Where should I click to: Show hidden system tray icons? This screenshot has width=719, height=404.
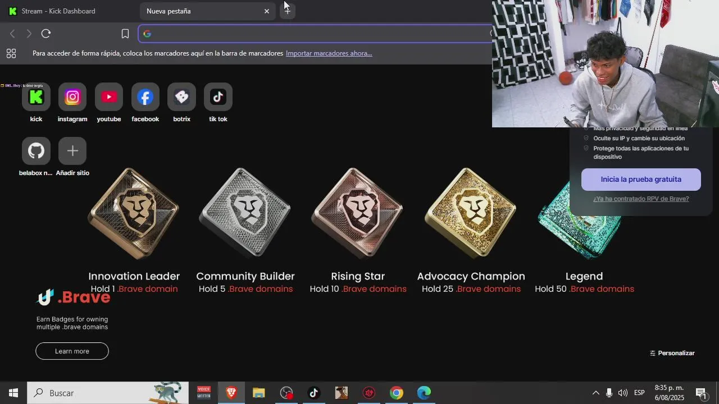[x=595, y=393]
